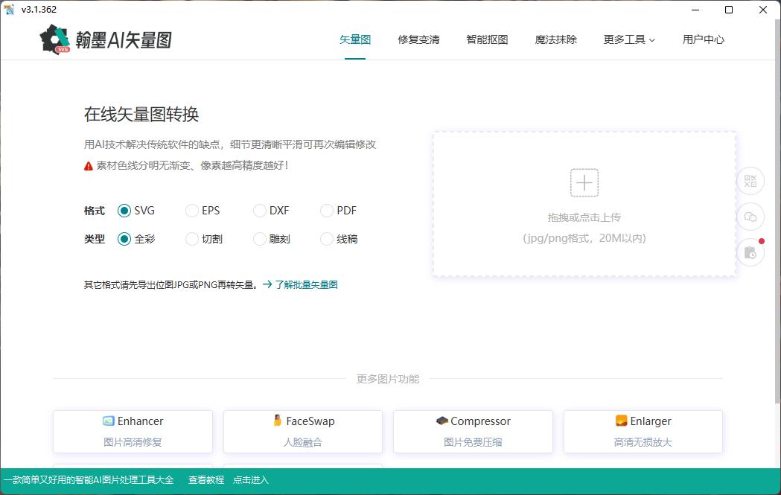Viewport: 781px width, 495px height.
Task: Choose the 线稿 type option
Action: 326,238
